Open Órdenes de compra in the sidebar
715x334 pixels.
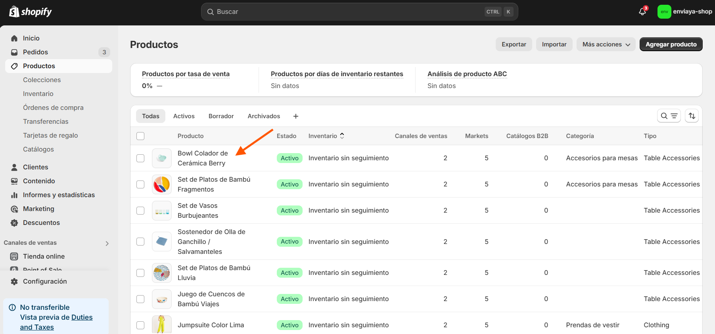[53, 107]
